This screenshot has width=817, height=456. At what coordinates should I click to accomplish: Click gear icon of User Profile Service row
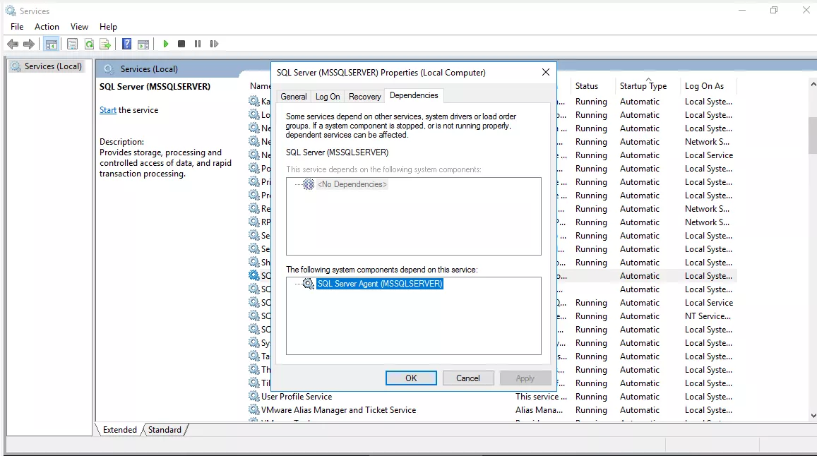pyautogui.click(x=254, y=396)
